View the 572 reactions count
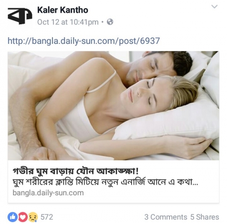 (47, 217)
